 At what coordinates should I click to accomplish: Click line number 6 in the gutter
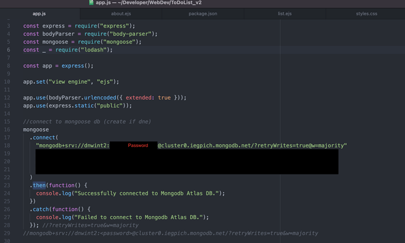8,50
